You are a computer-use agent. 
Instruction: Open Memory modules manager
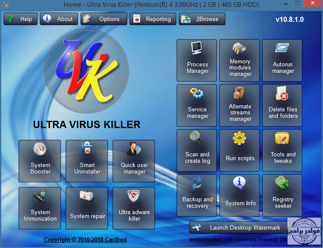coord(239,60)
